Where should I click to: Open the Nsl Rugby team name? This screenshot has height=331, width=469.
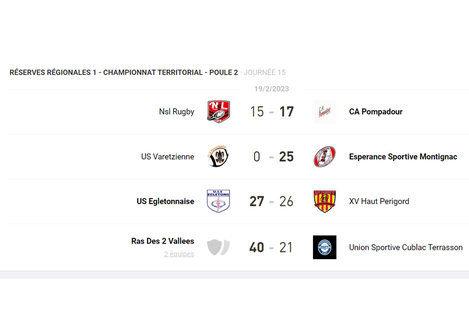[177, 112]
